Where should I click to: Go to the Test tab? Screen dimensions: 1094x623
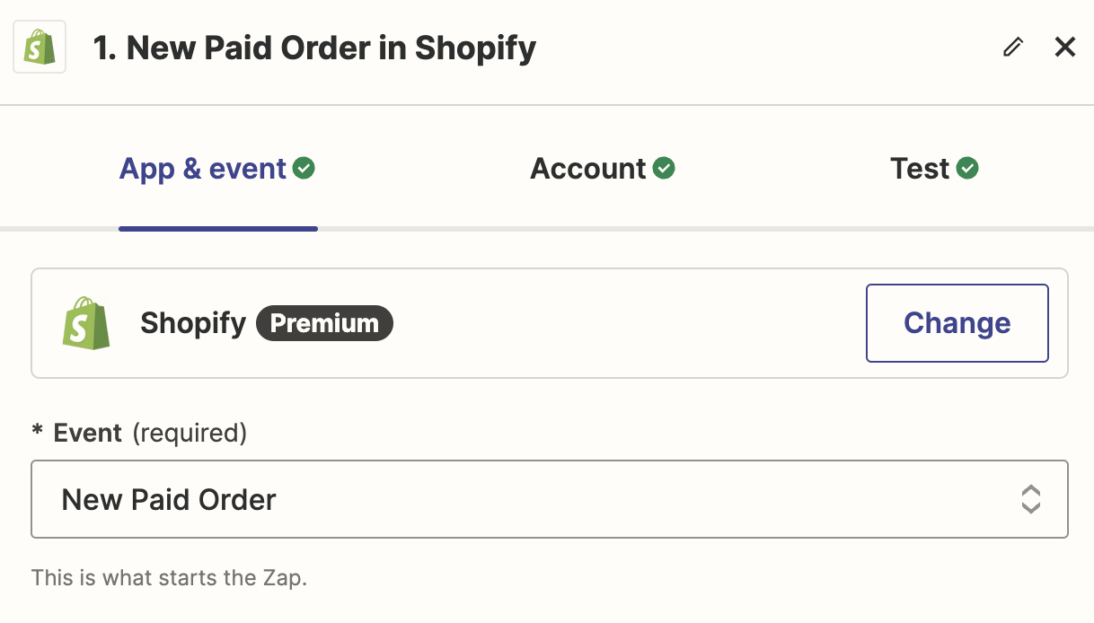pos(920,169)
